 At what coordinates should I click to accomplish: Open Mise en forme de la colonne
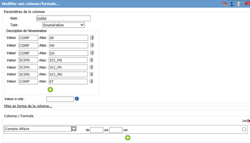click(28, 106)
